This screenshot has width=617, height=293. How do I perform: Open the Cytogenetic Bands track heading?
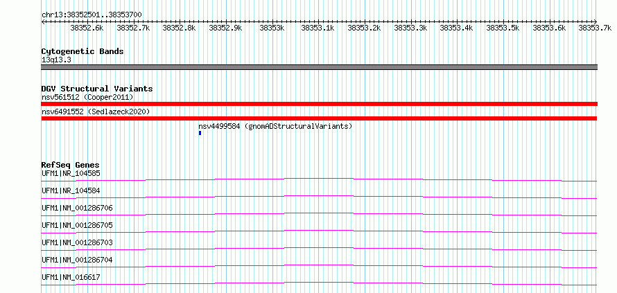82,51
